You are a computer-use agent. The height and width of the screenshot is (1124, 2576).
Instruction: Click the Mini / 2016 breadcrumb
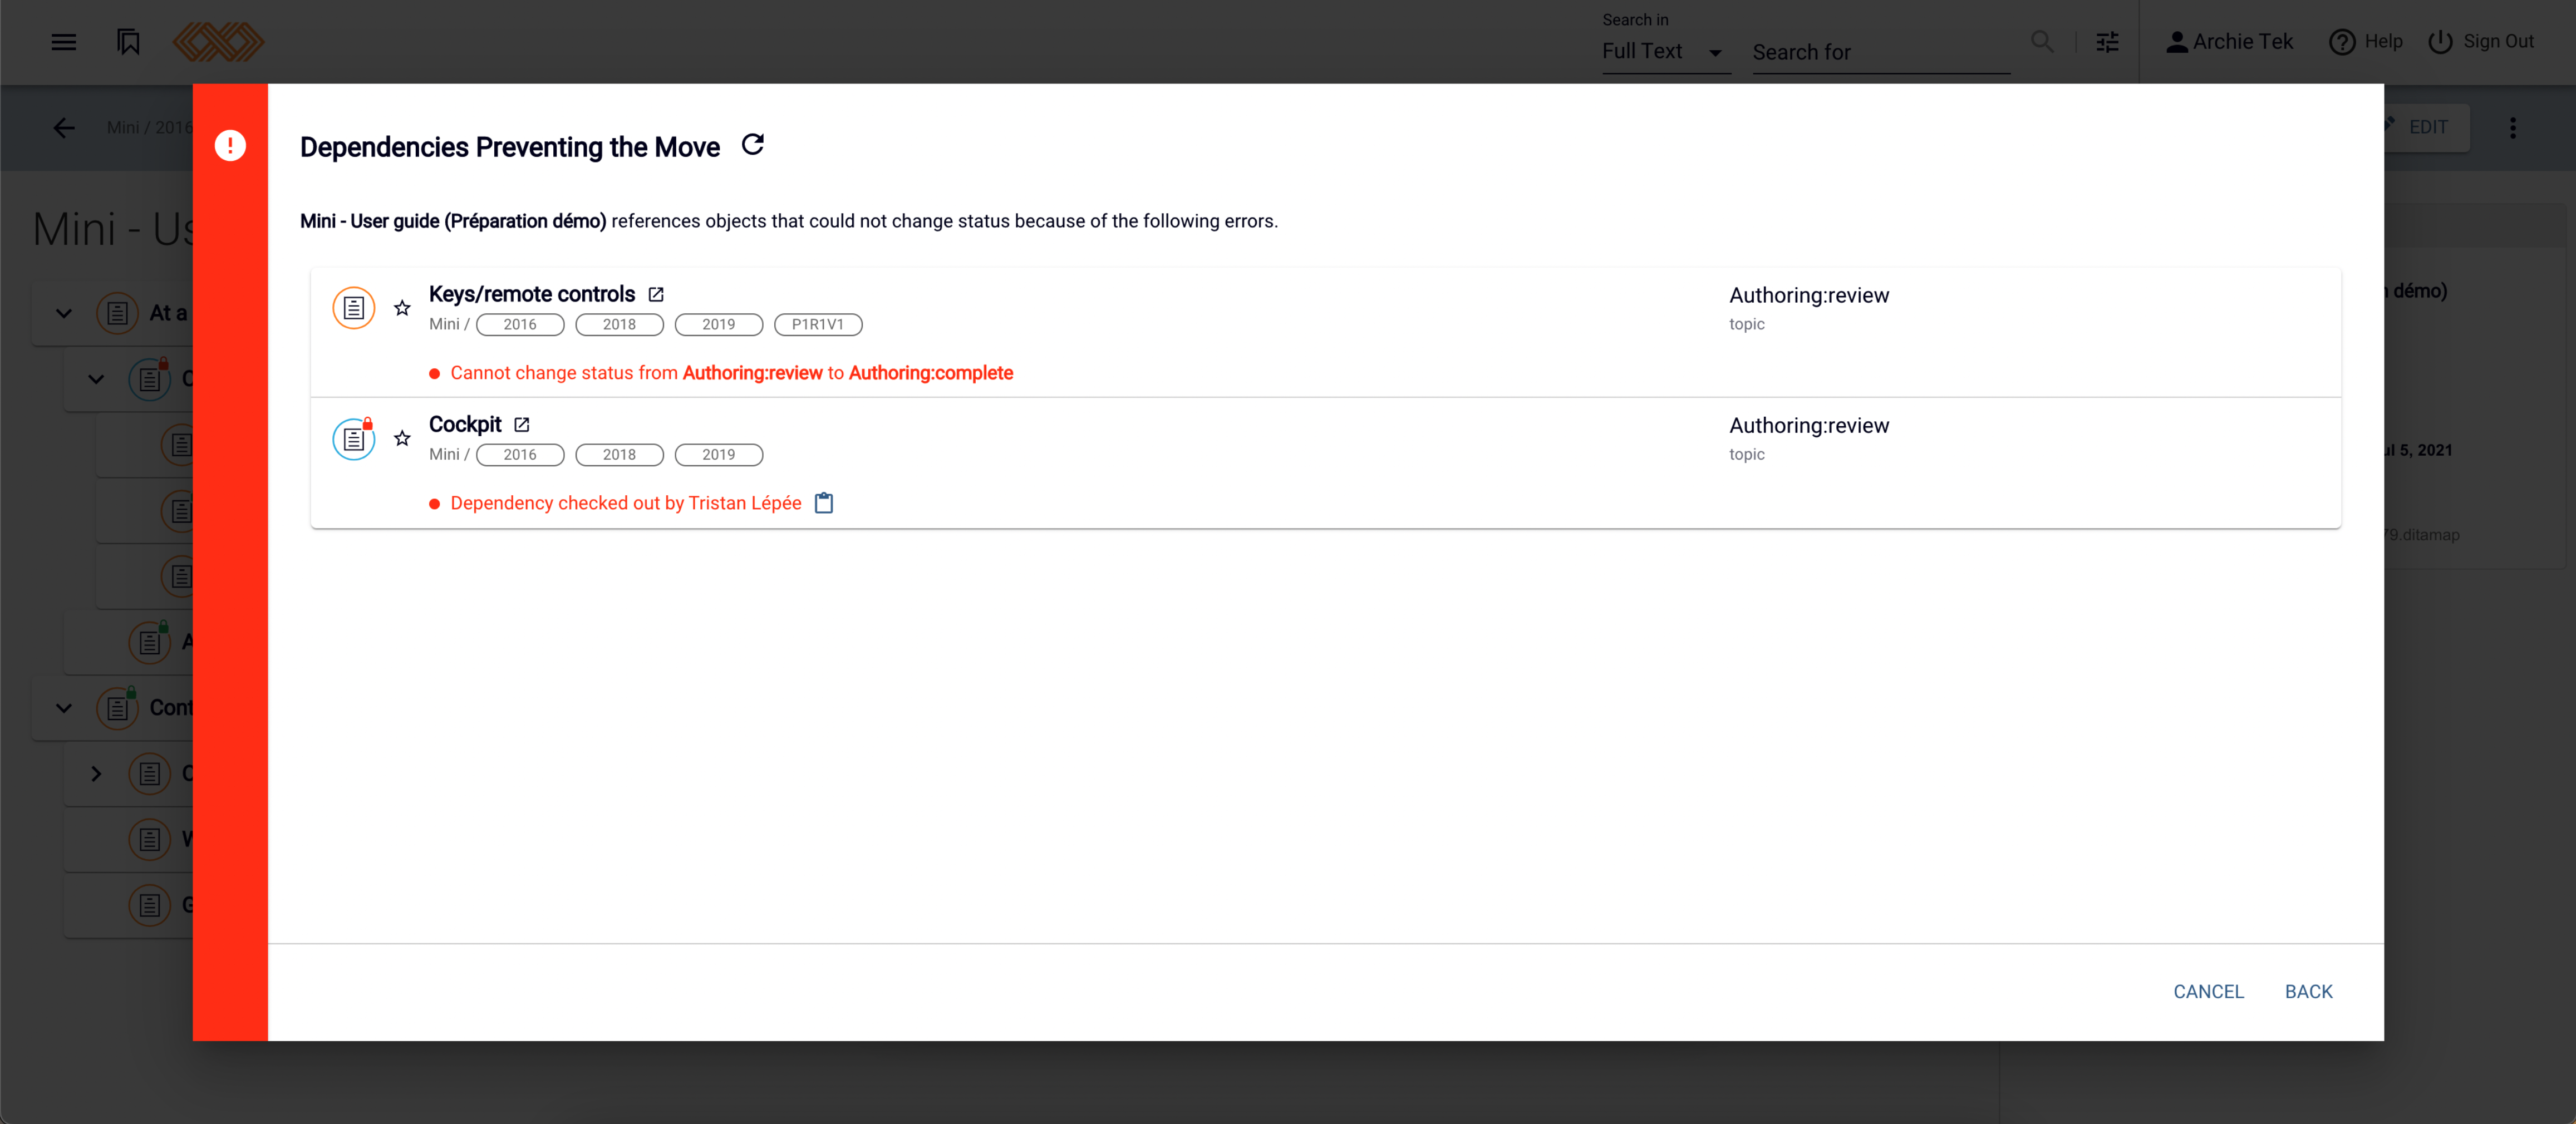tap(149, 128)
